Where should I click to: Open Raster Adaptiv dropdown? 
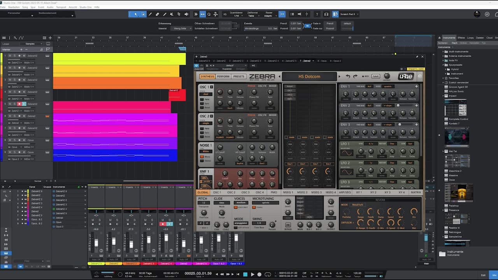(x=269, y=14)
